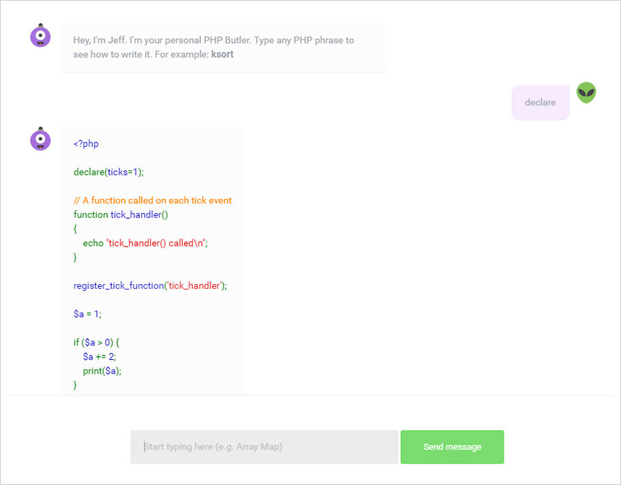Focus the 'Start typing here' input field
Image resolution: width=621 pixels, height=485 pixels.
pos(264,447)
